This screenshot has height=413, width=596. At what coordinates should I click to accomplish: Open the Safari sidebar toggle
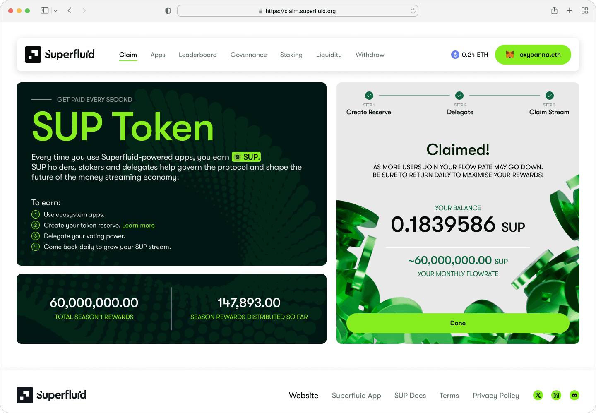point(45,11)
